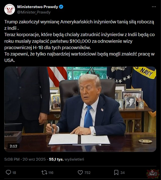Open the three-dot more options menu
Screen dimensions: 161x180
(x=154, y=7)
